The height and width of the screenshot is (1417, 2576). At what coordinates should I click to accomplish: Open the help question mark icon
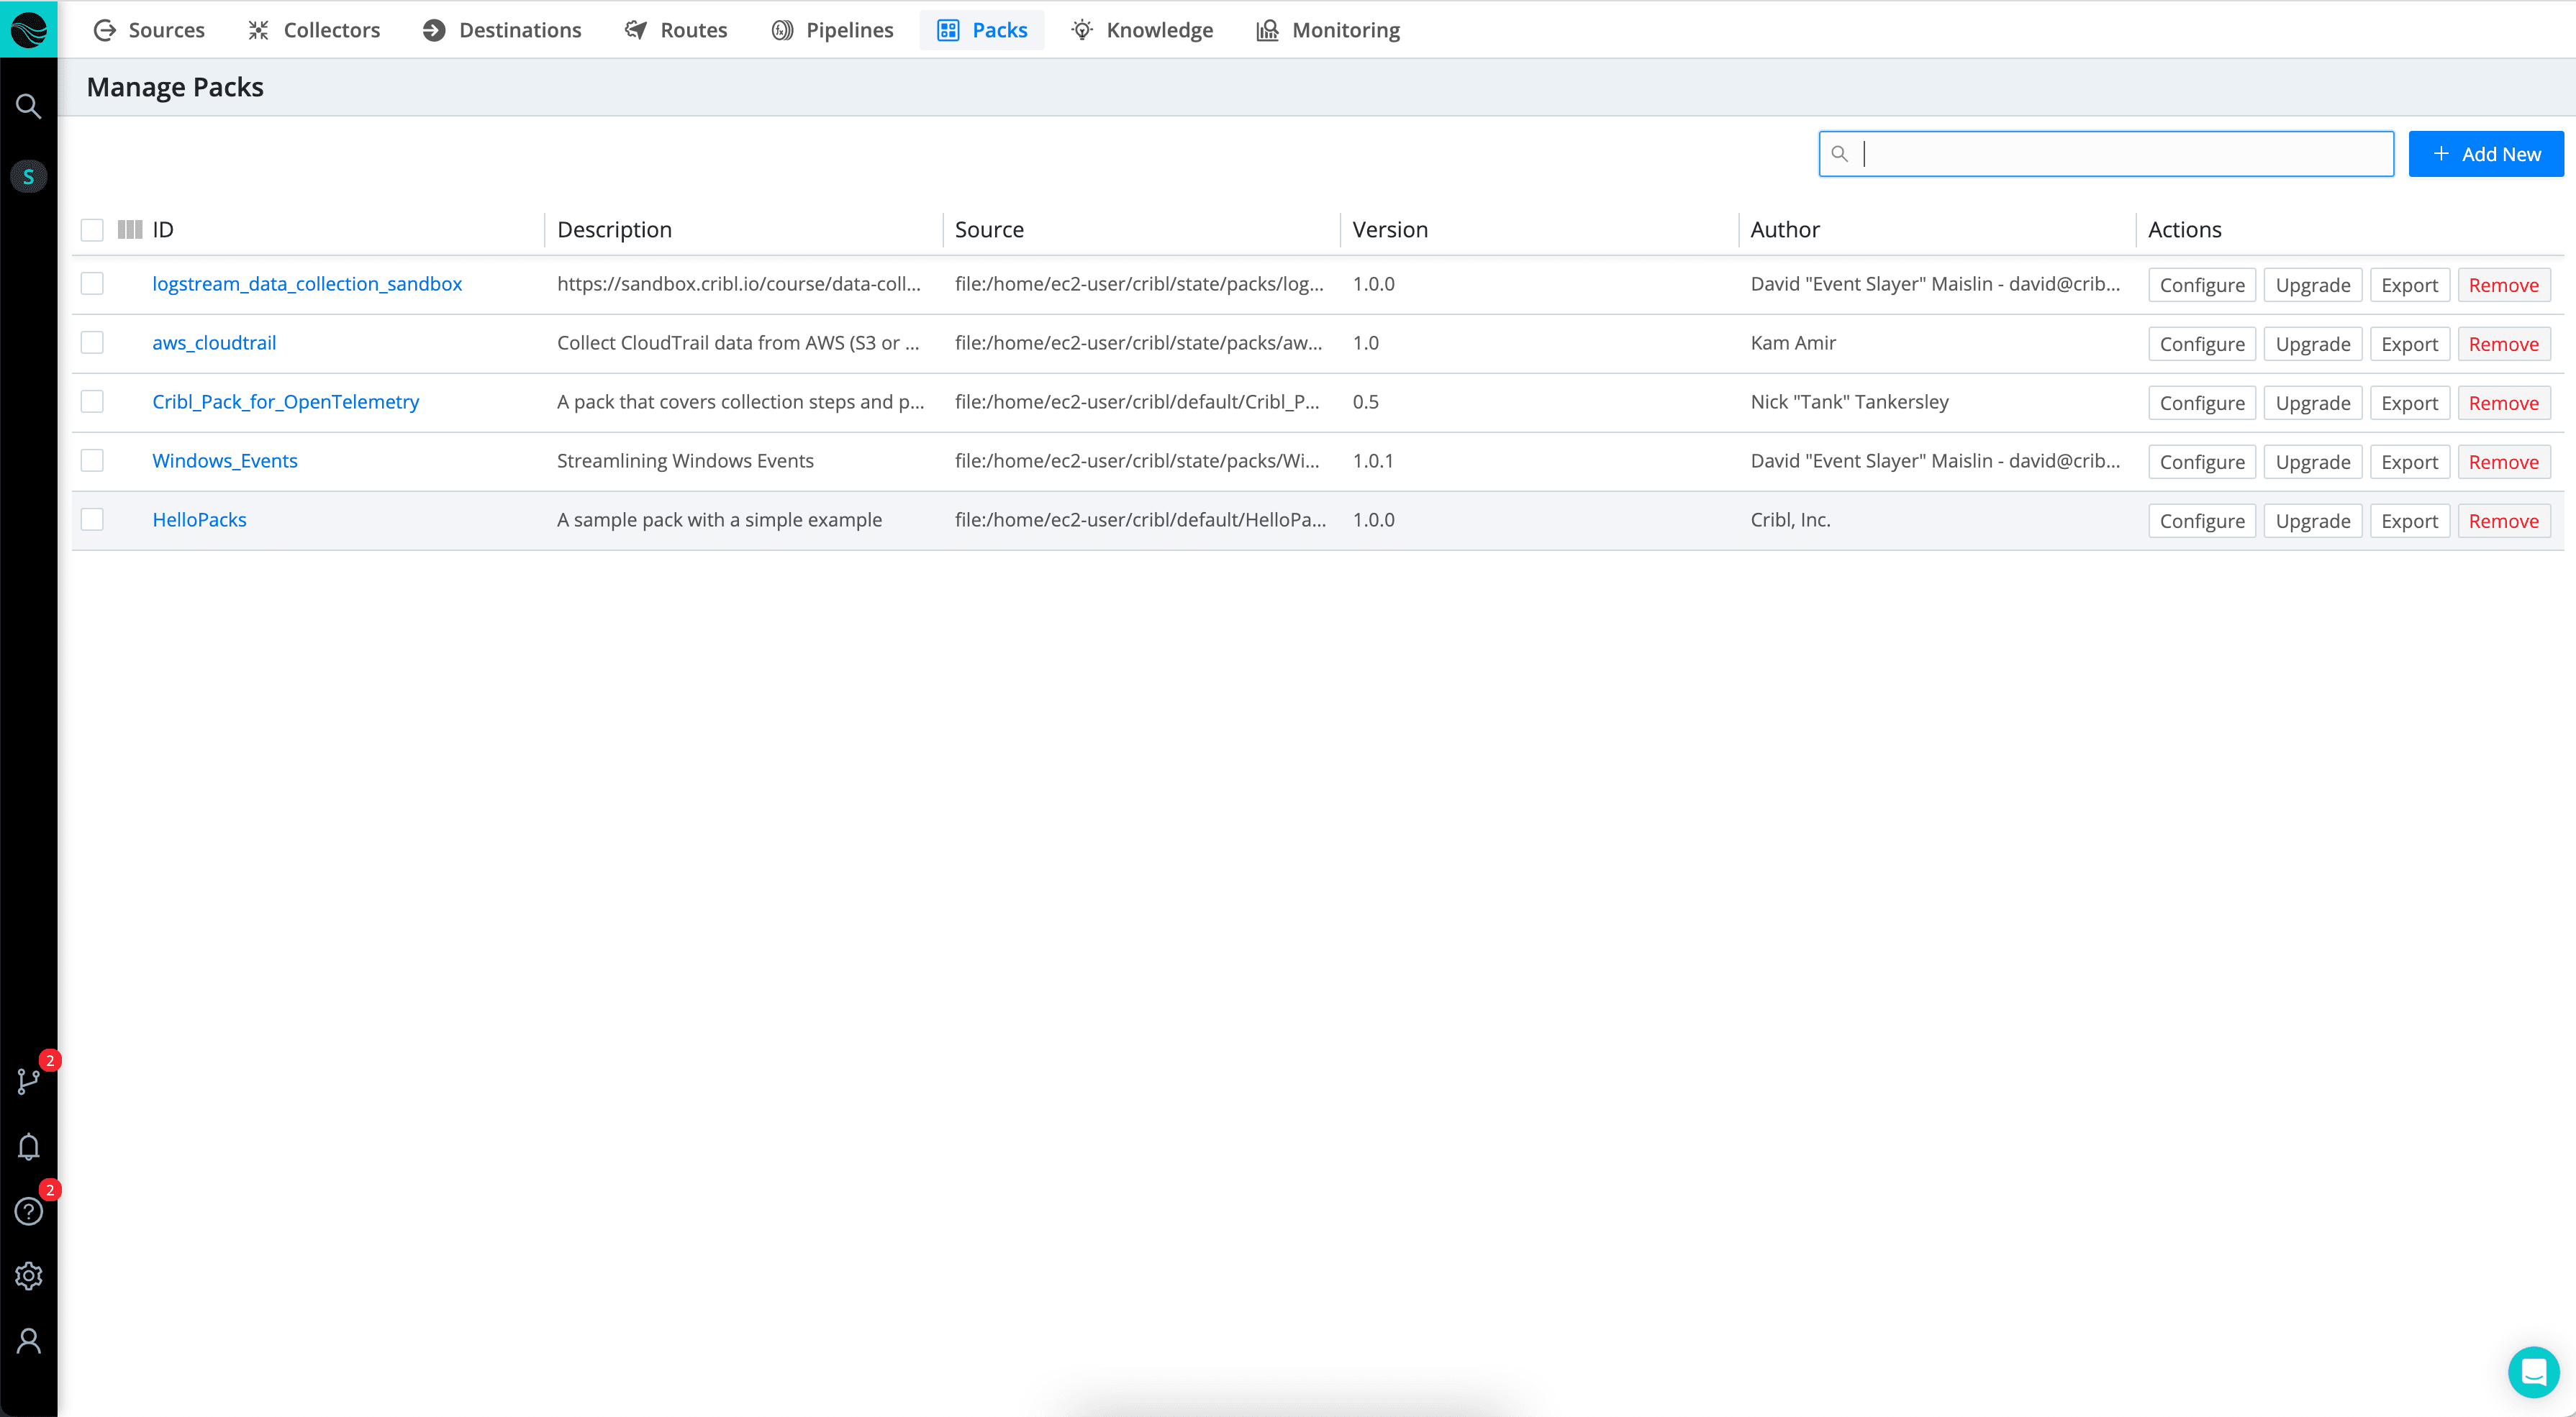[x=28, y=1211]
